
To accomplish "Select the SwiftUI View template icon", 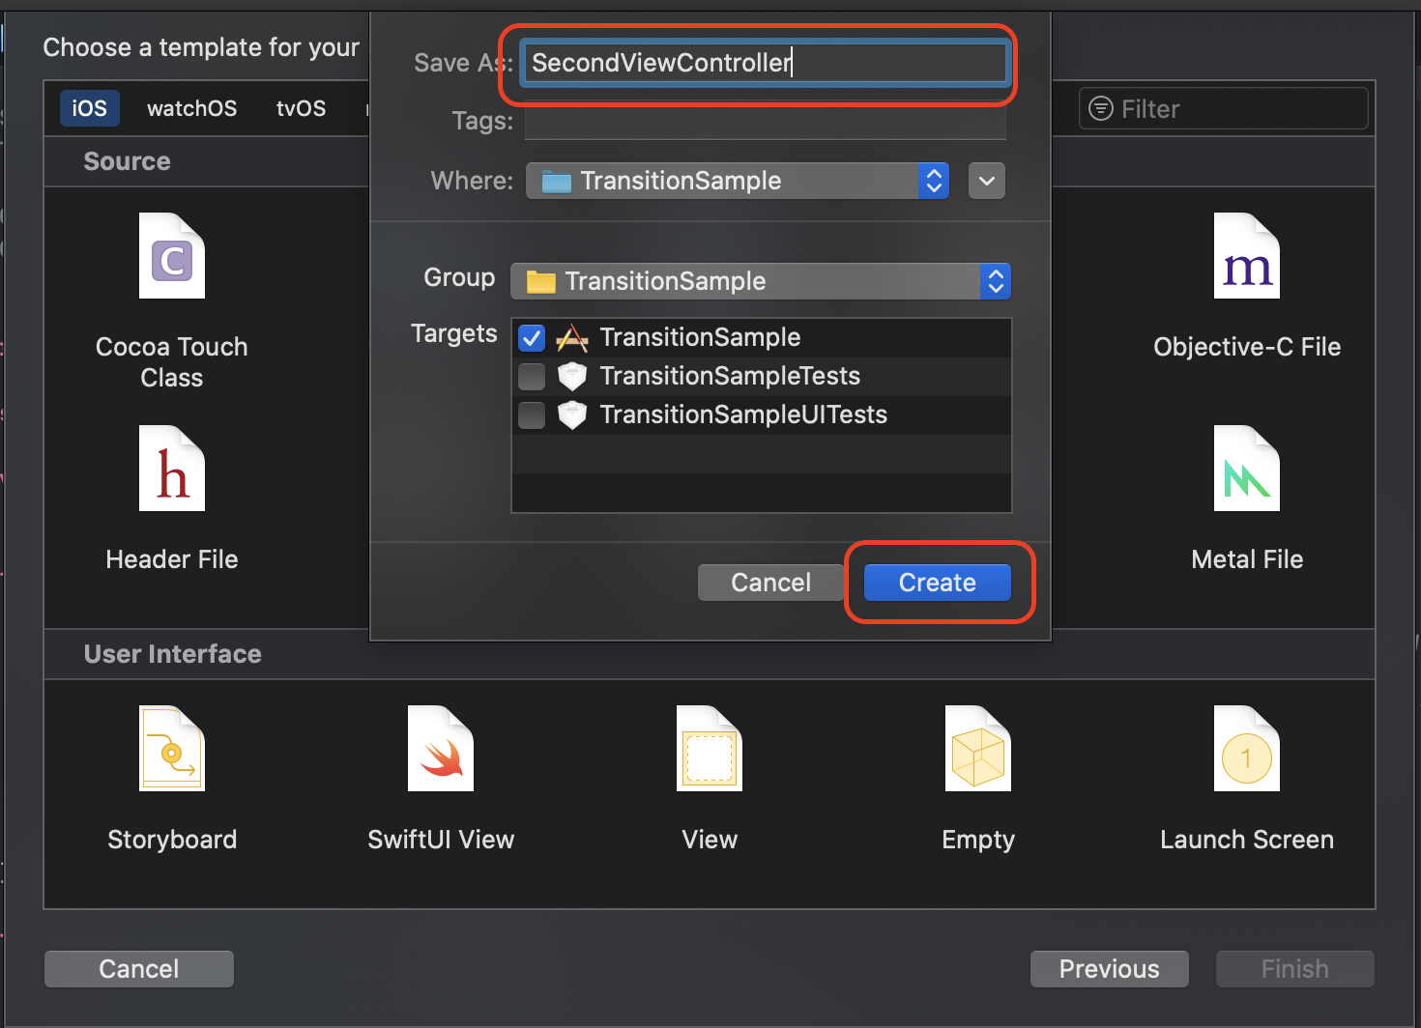I will point(441,749).
